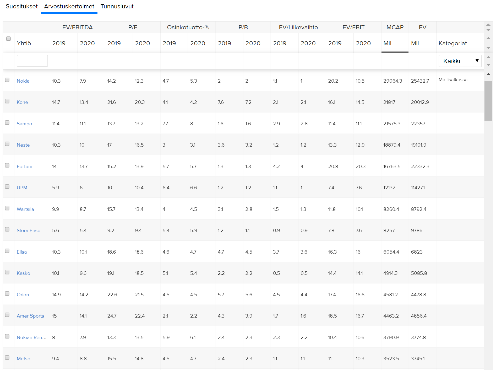Click the company name filter input field
The image size is (496, 370).
32,61
